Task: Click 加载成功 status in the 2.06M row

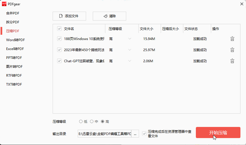Action: [x=200, y=61]
